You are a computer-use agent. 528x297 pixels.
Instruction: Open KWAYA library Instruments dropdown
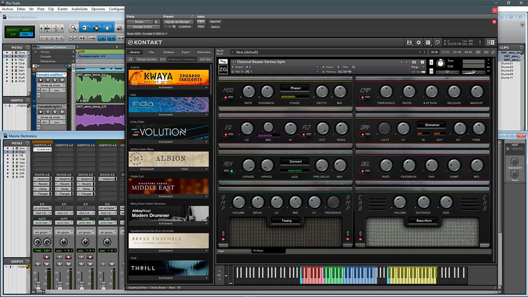pos(169,88)
